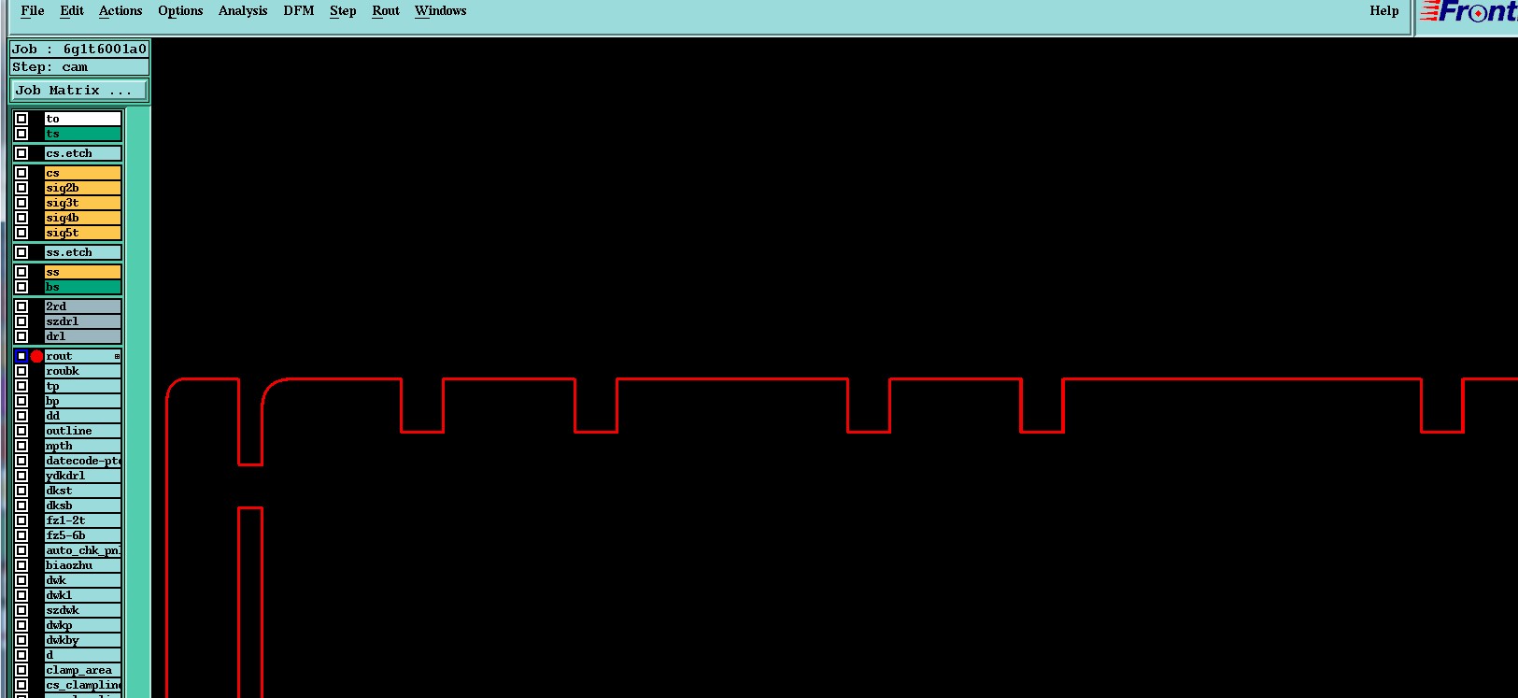Viewport: 1518px width, 698px height.
Task: Select the sig5t layer name
Action: click(83, 233)
